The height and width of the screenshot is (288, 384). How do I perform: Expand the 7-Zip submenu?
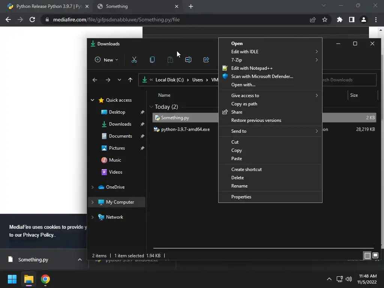click(270, 60)
